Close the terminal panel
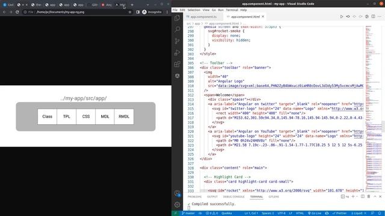Viewport: 385px width, 216px height. (380, 196)
